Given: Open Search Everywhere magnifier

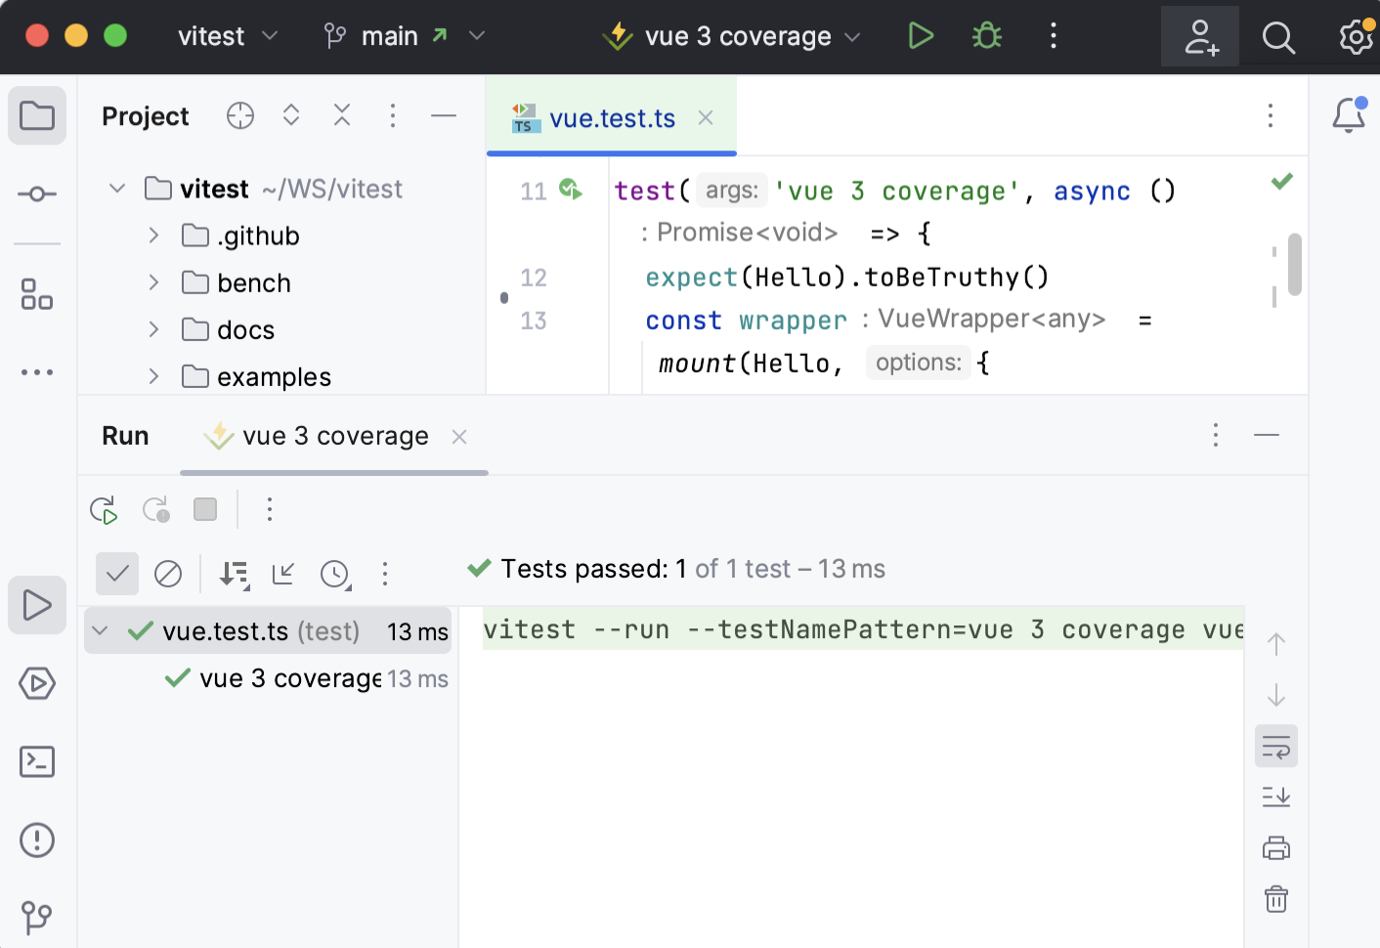Looking at the screenshot, I should coord(1278,37).
